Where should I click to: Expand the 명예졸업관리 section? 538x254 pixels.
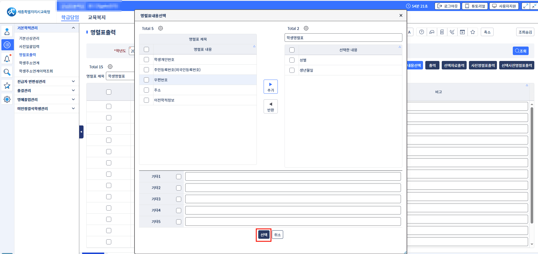point(73,99)
